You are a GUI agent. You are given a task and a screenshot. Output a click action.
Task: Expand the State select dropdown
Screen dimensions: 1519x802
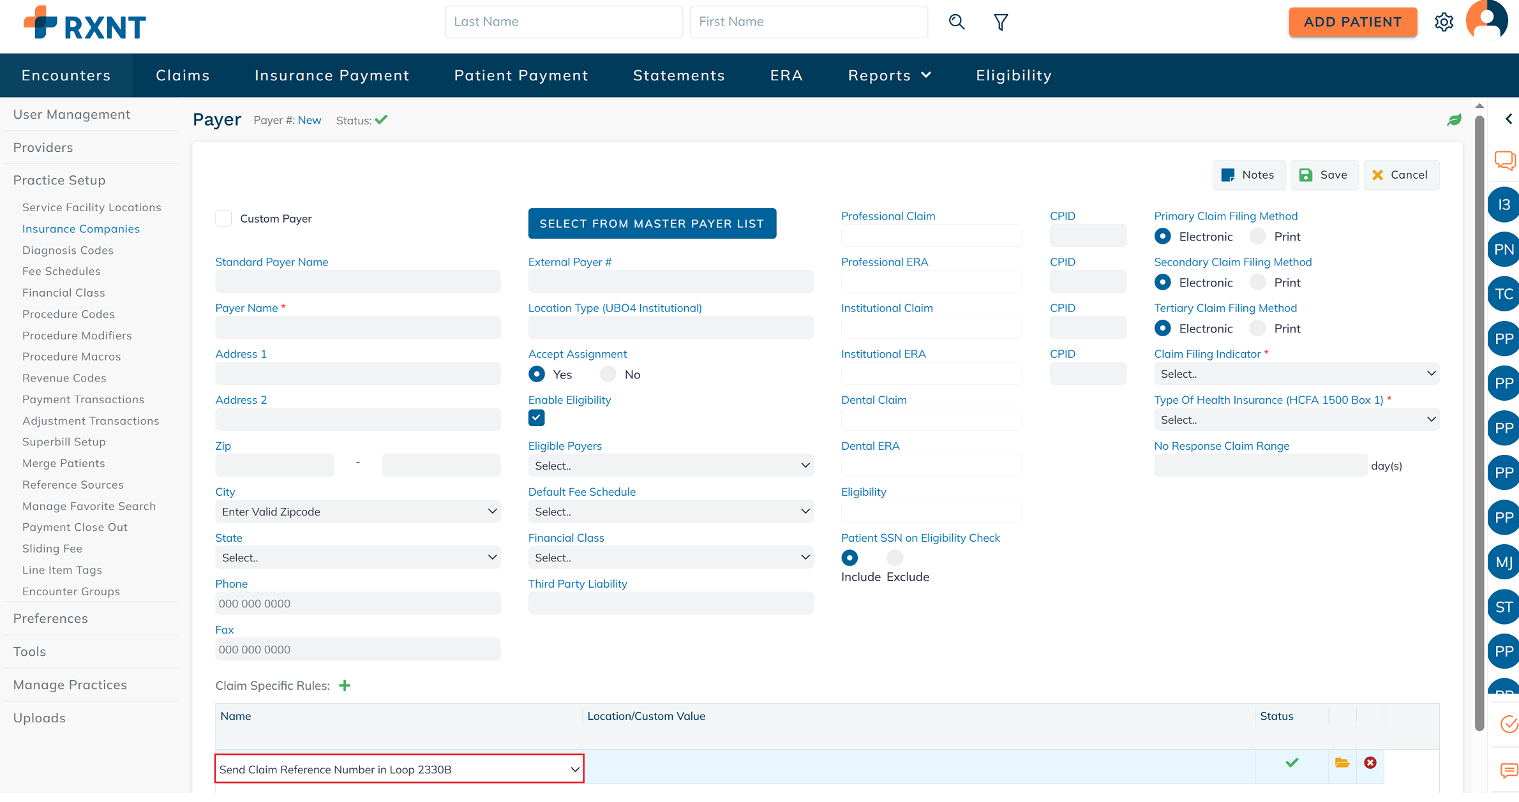tap(357, 558)
